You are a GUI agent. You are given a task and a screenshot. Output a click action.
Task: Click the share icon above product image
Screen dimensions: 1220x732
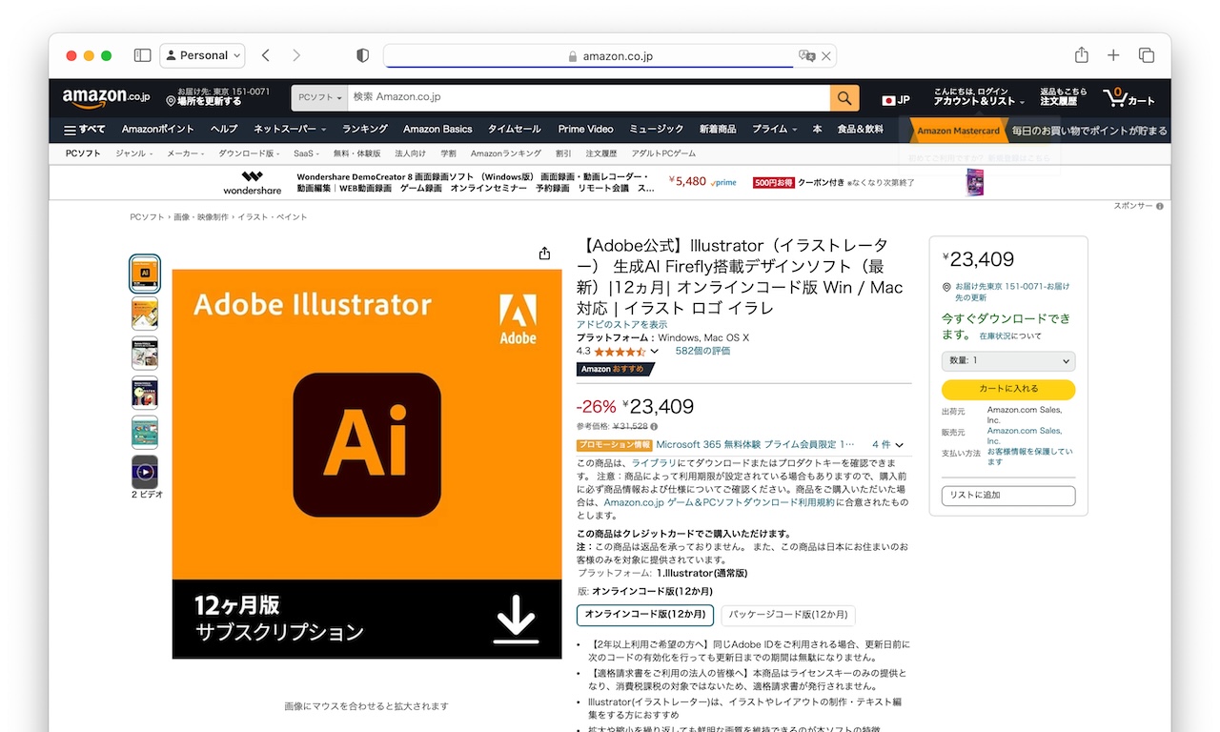[544, 254]
